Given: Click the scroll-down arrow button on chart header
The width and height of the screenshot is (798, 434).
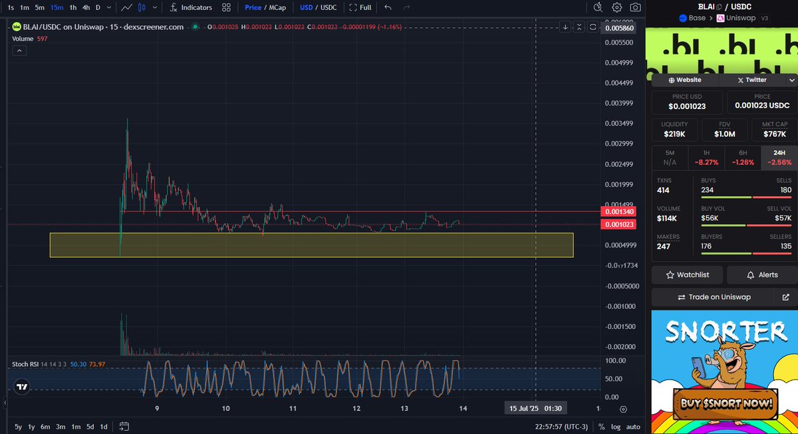Looking at the screenshot, I should 565,27.
